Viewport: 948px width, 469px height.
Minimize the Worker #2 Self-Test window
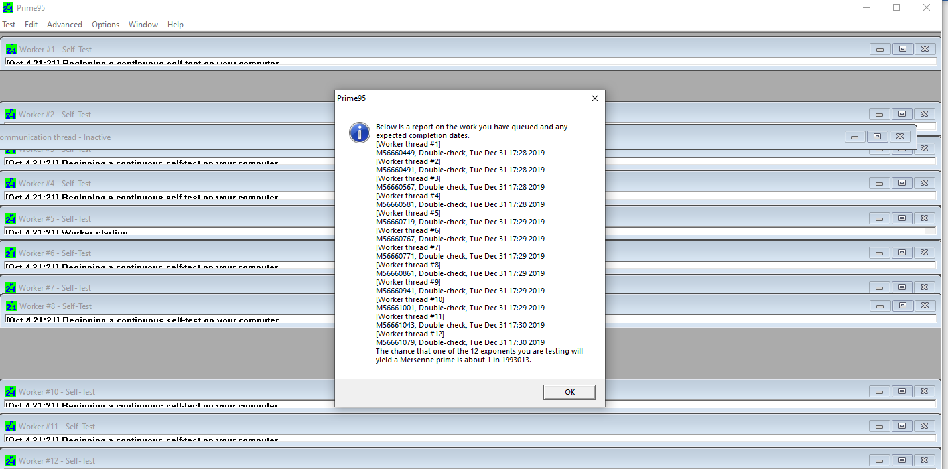coord(880,114)
